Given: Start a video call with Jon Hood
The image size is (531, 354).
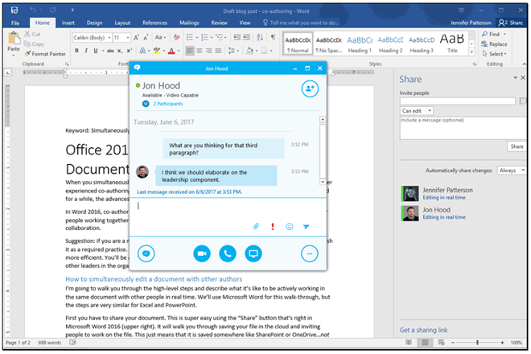Looking at the screenshot, I should (x=202, y=253).
